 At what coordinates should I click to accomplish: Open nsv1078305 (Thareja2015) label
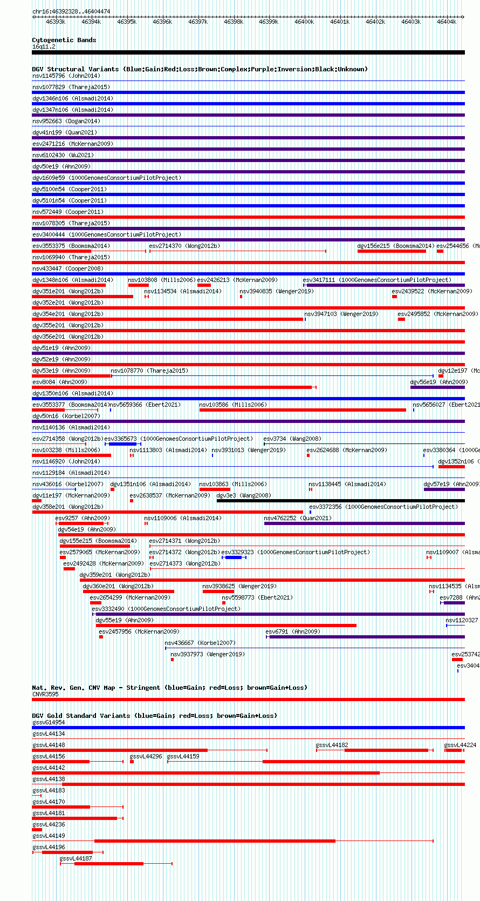(71, 223)
